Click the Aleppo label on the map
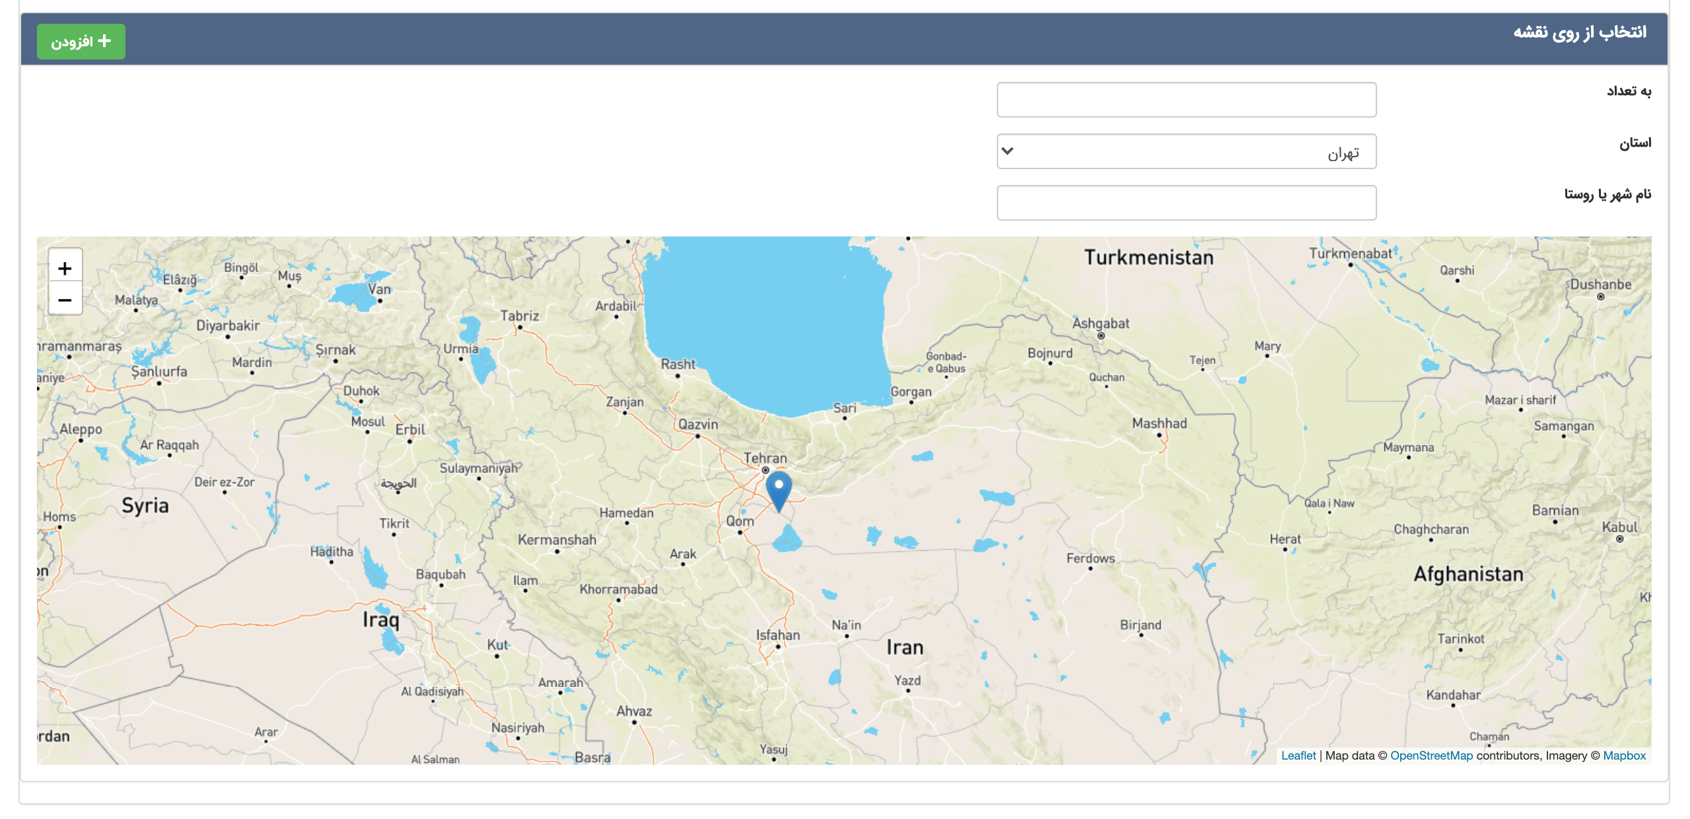Screen dimensions: 1690x819 [81, 429]
